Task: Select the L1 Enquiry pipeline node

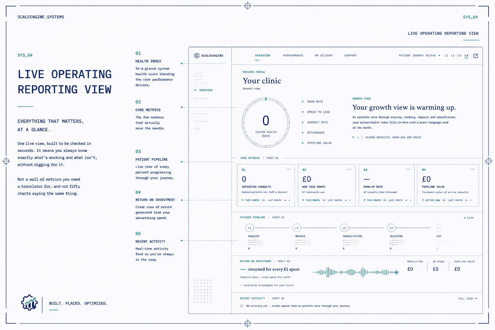Action: (x=249, y=228)
